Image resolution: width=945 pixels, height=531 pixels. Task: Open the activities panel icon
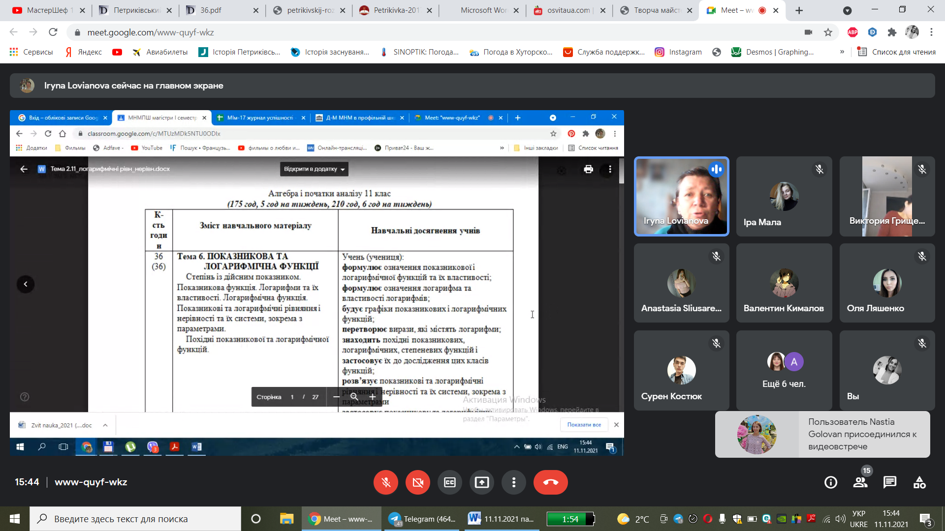[919, 482]
